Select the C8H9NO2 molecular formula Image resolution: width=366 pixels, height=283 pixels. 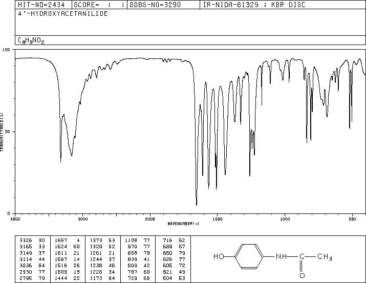point(31,40)
